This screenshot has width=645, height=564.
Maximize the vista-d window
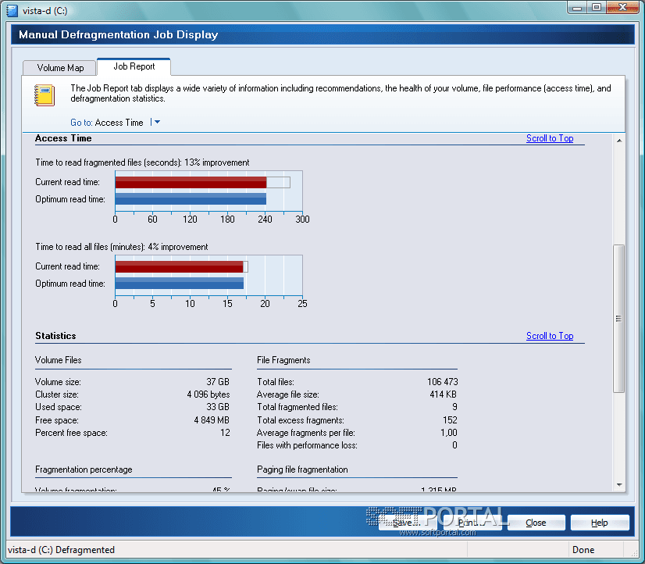tap(597, 8)
